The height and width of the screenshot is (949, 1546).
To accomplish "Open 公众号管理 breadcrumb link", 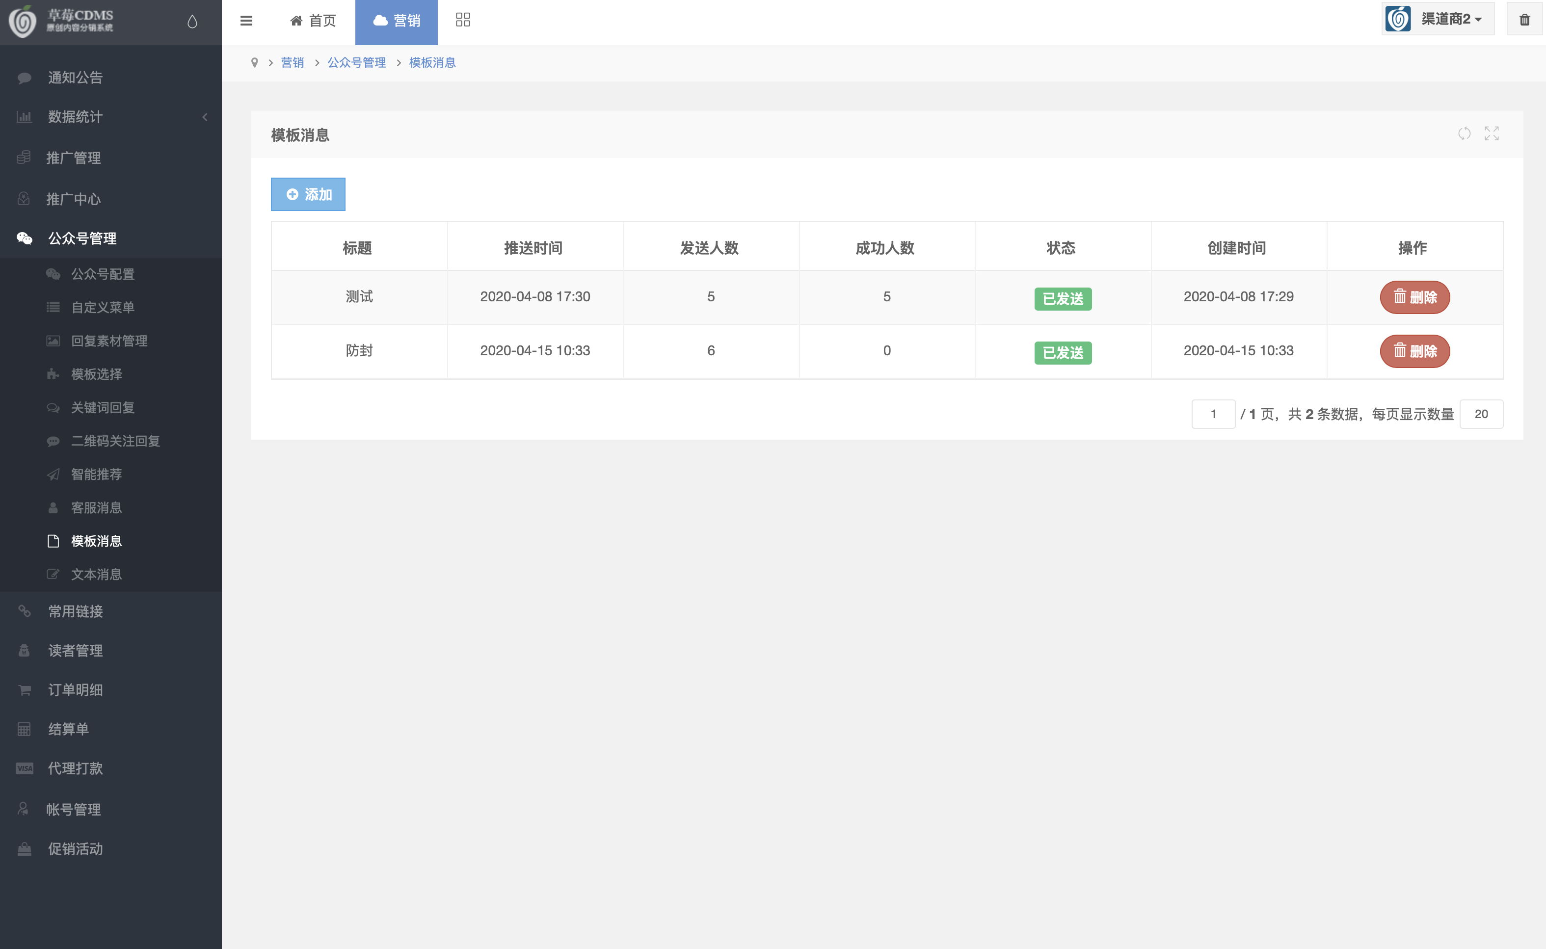I will coord(356,63).
